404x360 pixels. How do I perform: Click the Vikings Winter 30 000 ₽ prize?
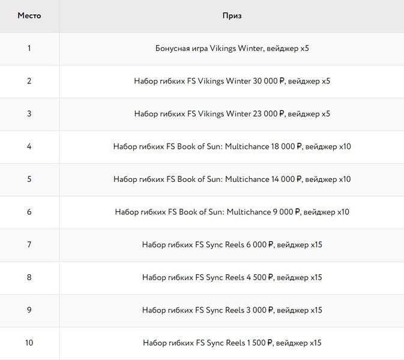pos(232,81)
